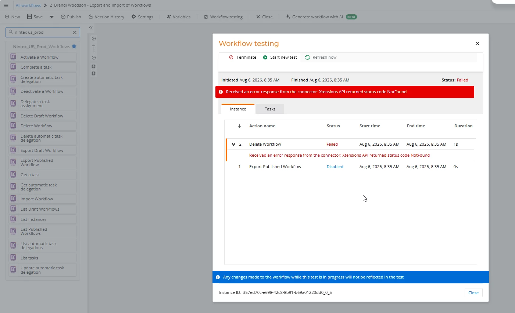Pick the Create automatic task delegation action
Viewport: 515px width, 313px height.
click(x=43, y=79)
